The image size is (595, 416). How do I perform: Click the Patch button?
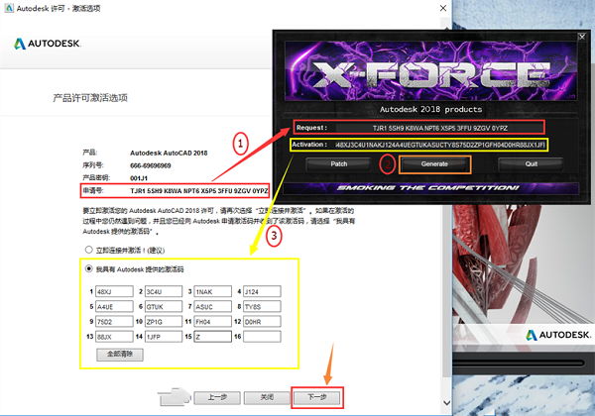click(338, 163)
